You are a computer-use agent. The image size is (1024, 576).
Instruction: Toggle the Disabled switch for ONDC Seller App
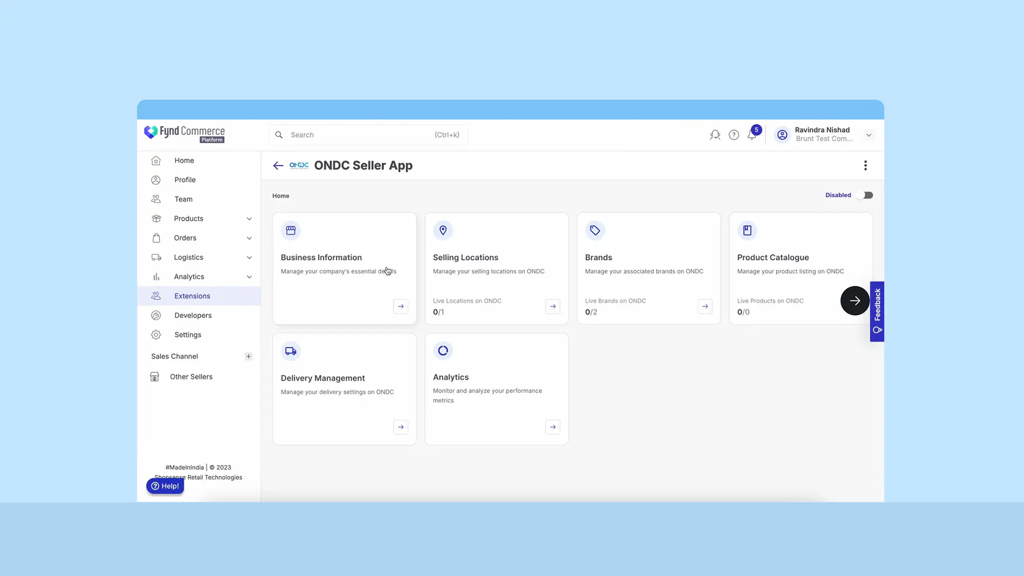(x=865, y=195)
